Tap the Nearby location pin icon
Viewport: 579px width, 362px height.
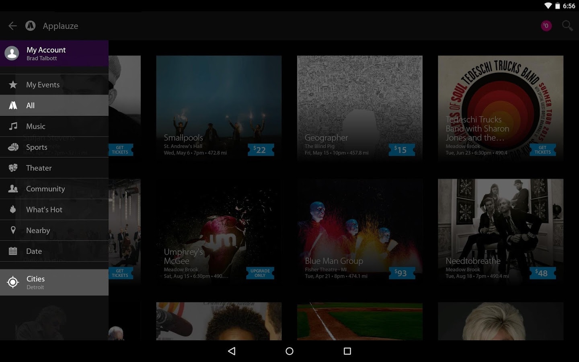click(13, 230)
